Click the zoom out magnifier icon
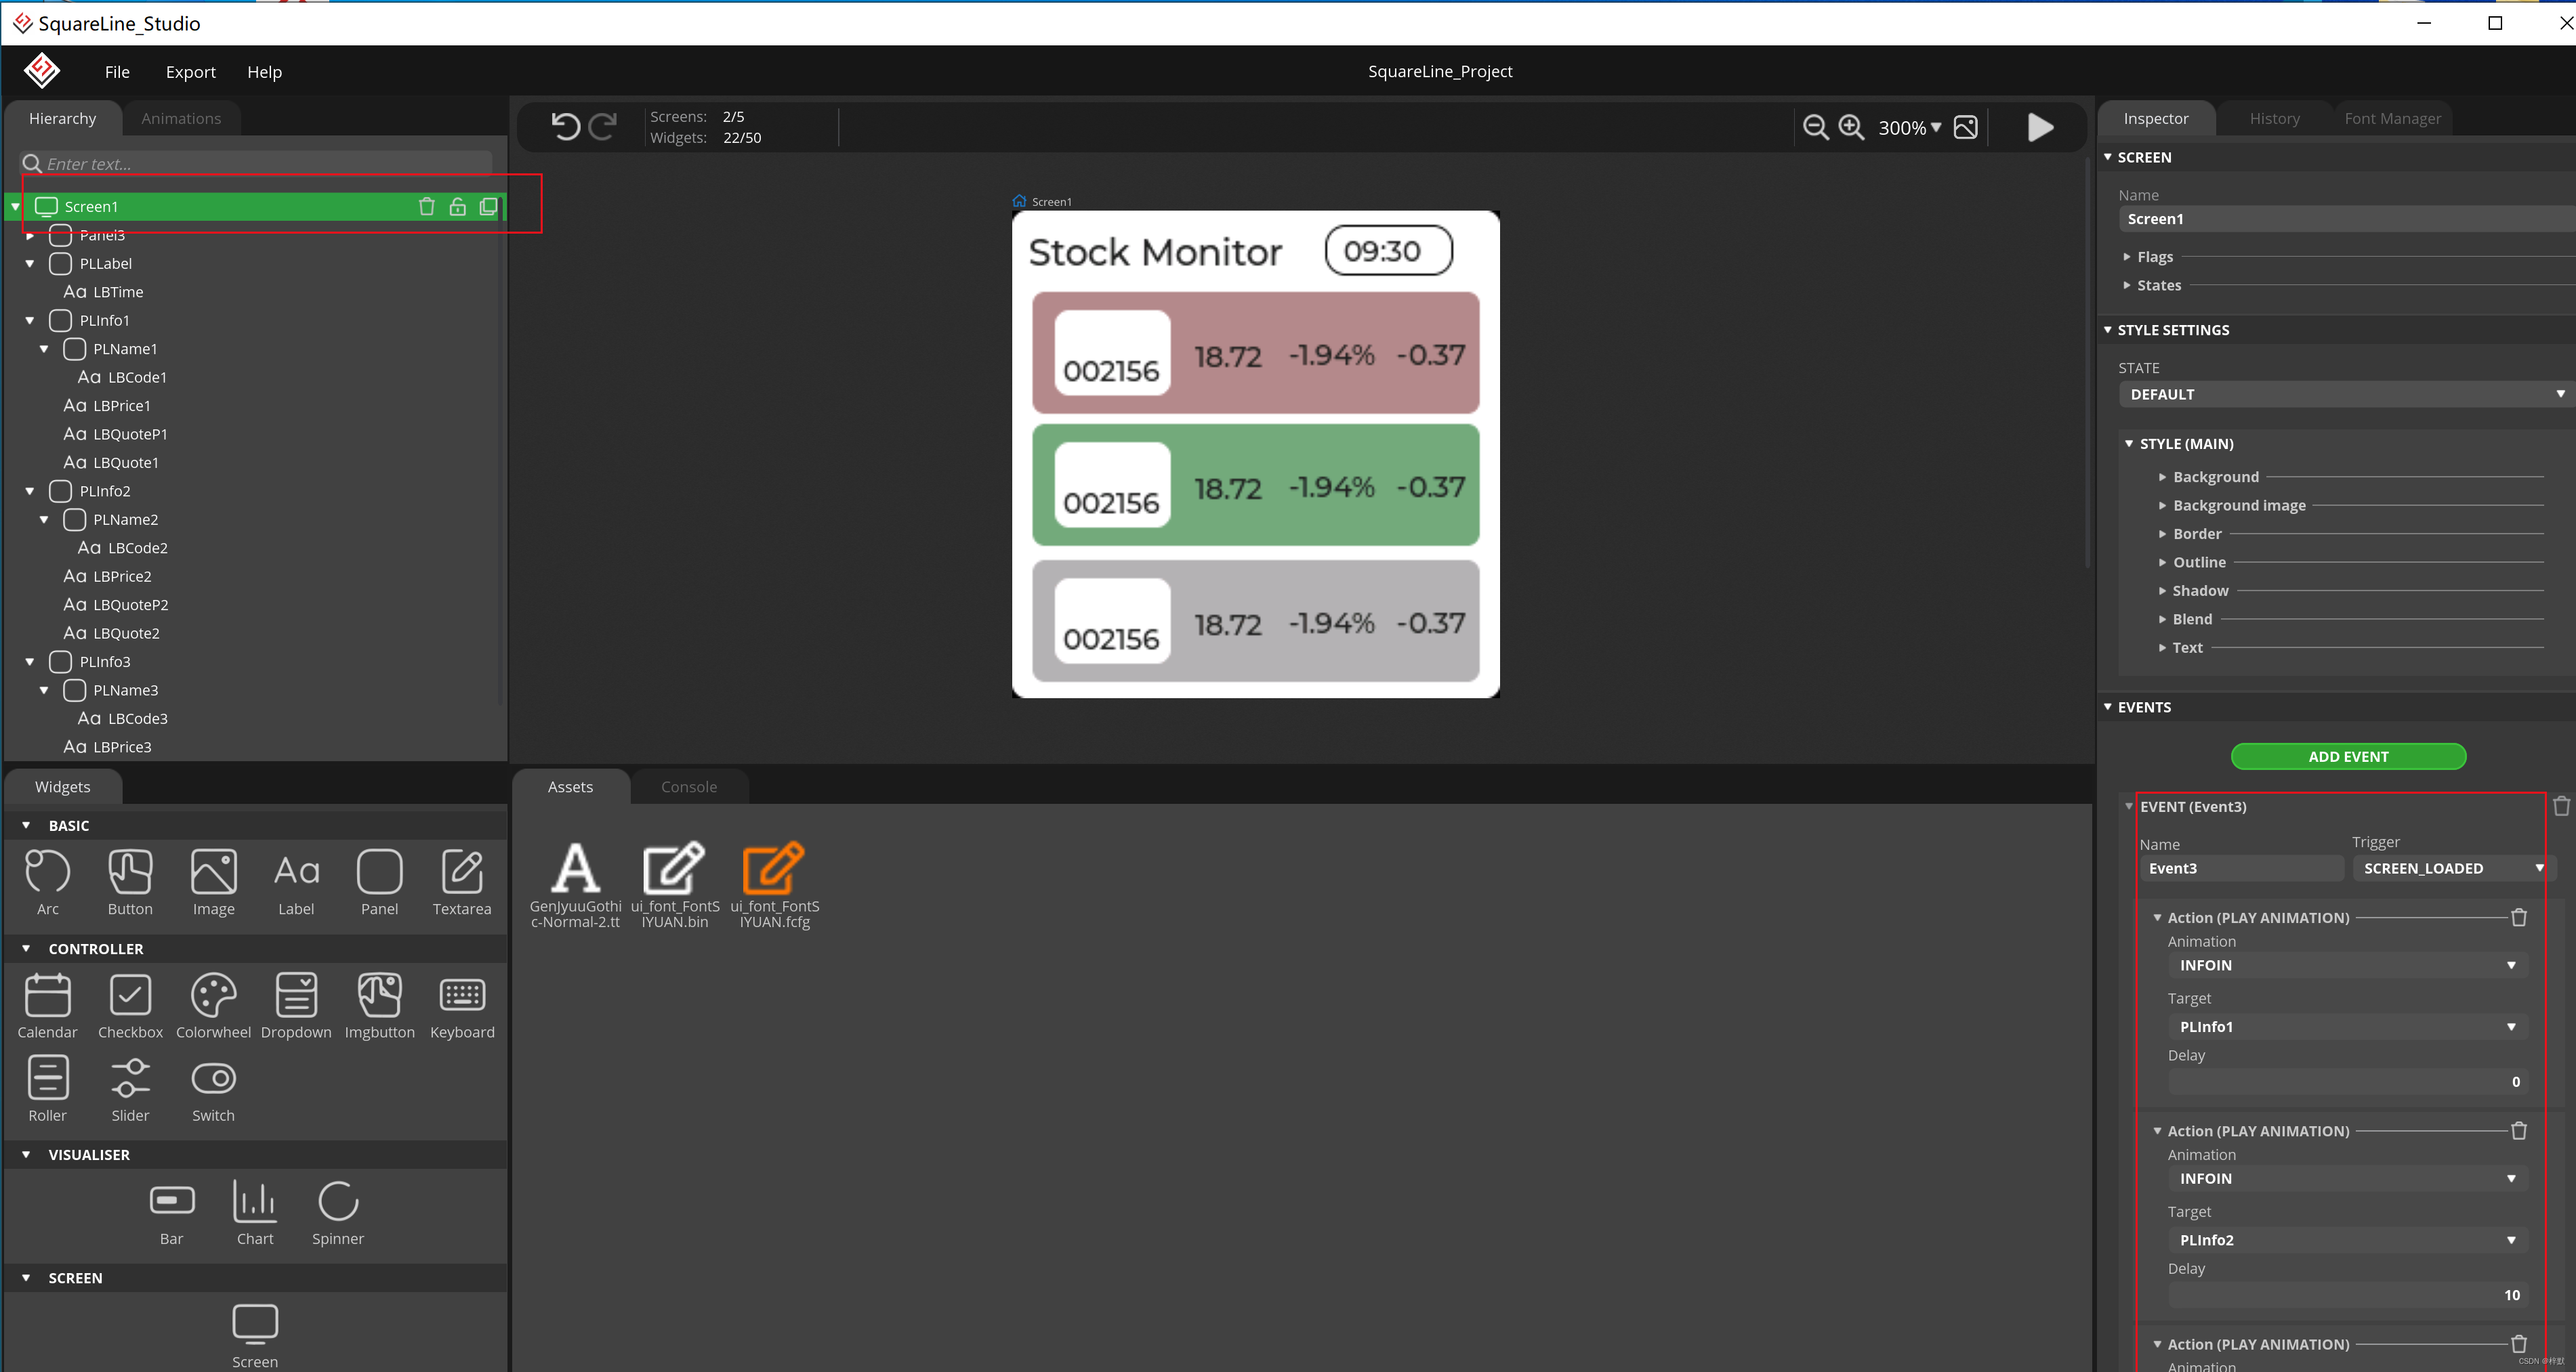 point(1815,127)
